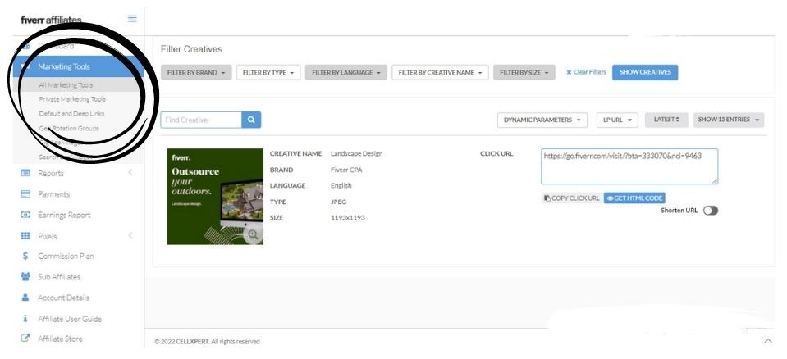The width and height of the screenshot is (787, 359).
Task: Click the brand value Fiverr CPA
Action: point(345,170)
